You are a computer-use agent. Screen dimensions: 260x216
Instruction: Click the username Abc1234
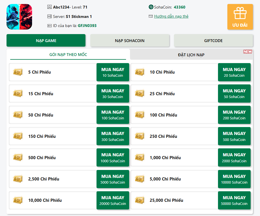tap(61, 7)
